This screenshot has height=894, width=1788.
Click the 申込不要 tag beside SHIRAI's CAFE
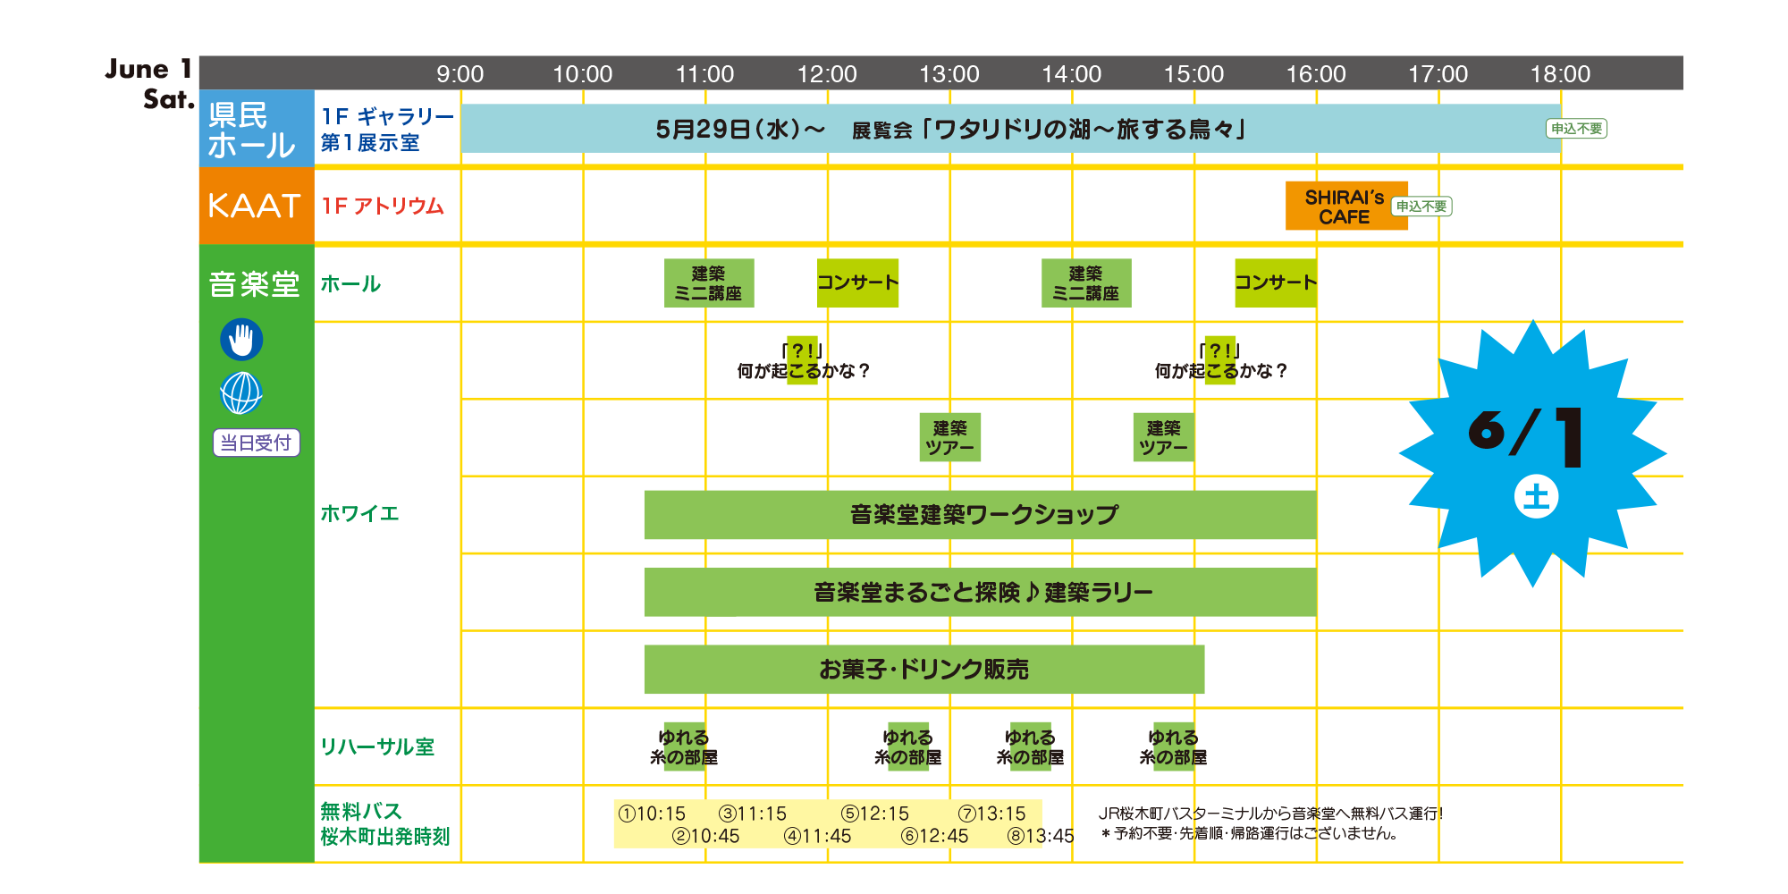pyautogui.click(x=1421, y=207)
